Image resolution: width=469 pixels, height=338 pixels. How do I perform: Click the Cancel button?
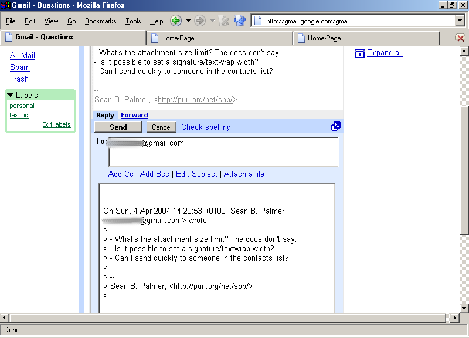pos(161,127)
